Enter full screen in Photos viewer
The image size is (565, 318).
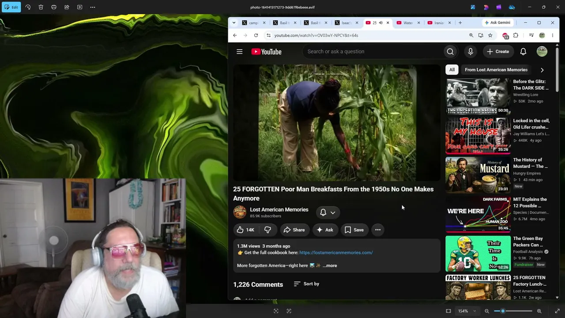coord(557,311)
